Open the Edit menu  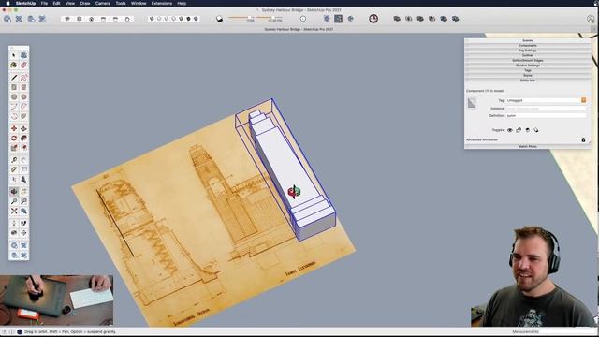click(x=56, y=3)
